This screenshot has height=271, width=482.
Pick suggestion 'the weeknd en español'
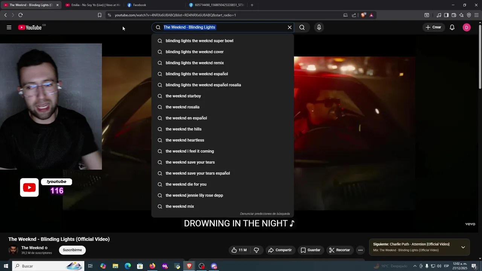[x=223, y=118]
